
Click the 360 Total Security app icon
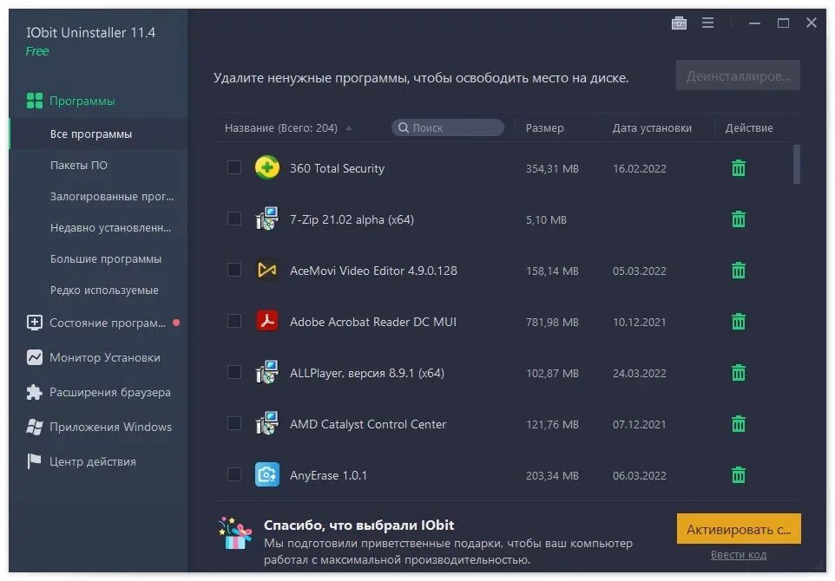tap(267, 167)
